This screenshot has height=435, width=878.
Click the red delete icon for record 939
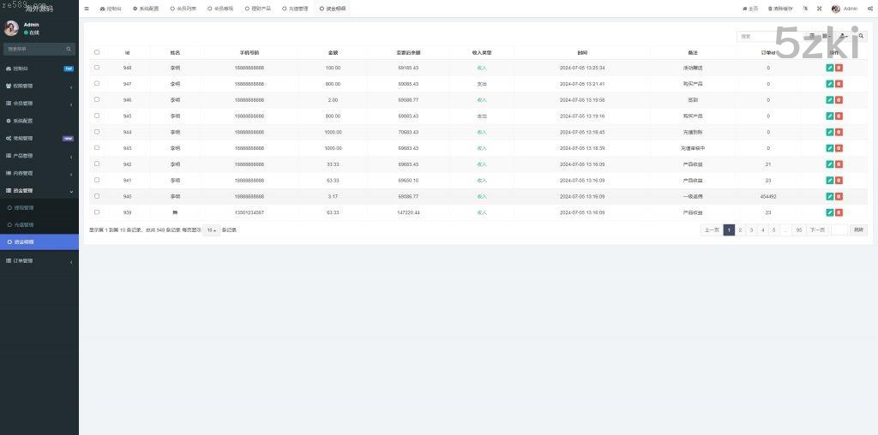click(839, 212)
